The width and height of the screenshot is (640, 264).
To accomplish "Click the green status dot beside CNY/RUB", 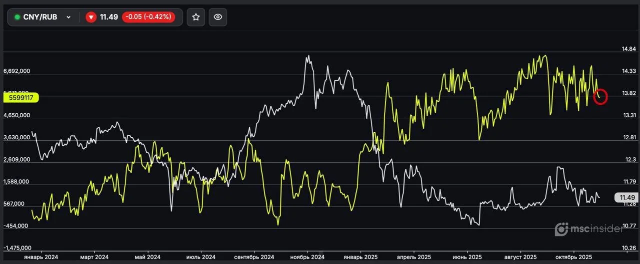I will tap(17, 17).
